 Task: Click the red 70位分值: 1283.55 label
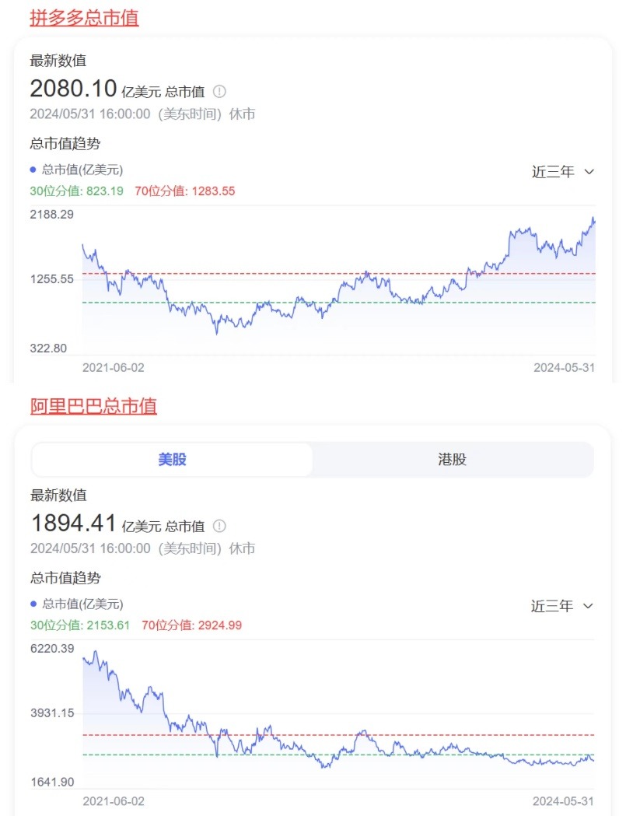184,191
